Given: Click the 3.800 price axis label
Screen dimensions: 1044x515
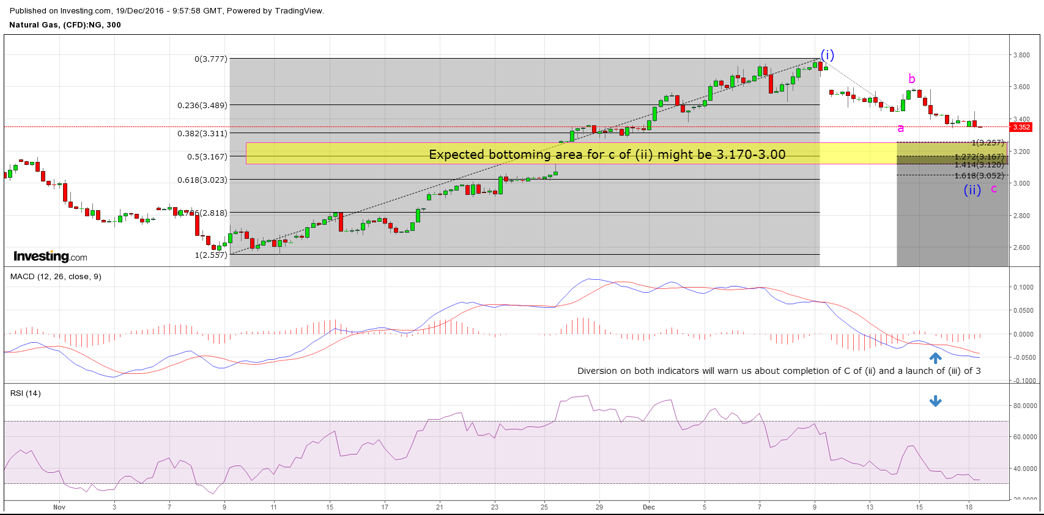Looking at the screenshot, I should tap(1021, 55).
